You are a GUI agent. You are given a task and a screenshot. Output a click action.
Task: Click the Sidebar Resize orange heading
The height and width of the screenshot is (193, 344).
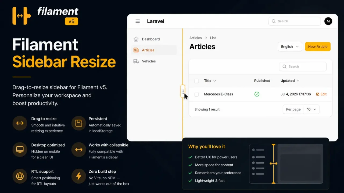64,62
